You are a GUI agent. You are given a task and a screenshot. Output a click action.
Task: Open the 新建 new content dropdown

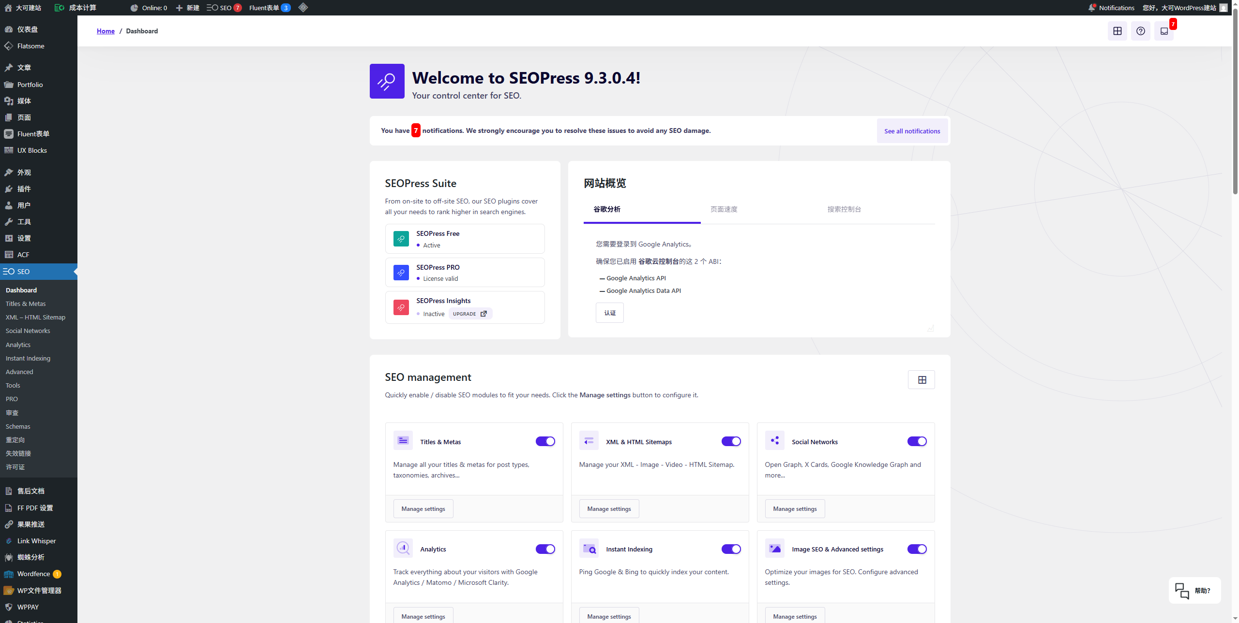(187, 8)
